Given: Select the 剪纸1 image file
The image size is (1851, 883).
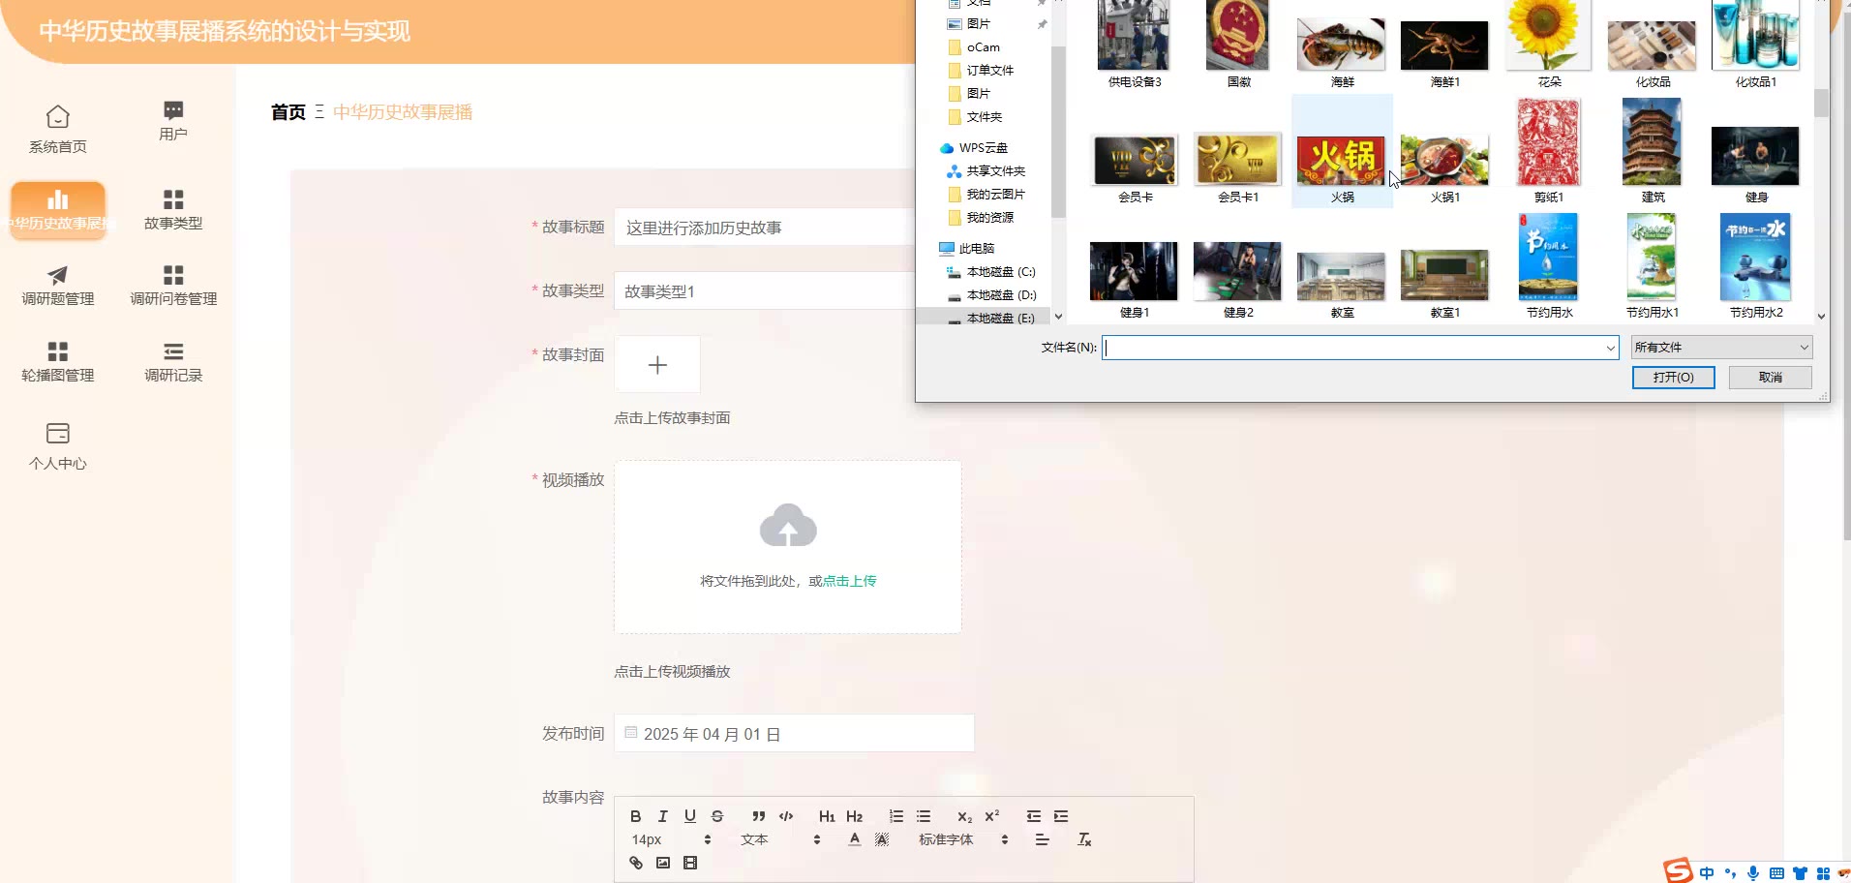Looking at the screenshot, I should coord(1549,151).
